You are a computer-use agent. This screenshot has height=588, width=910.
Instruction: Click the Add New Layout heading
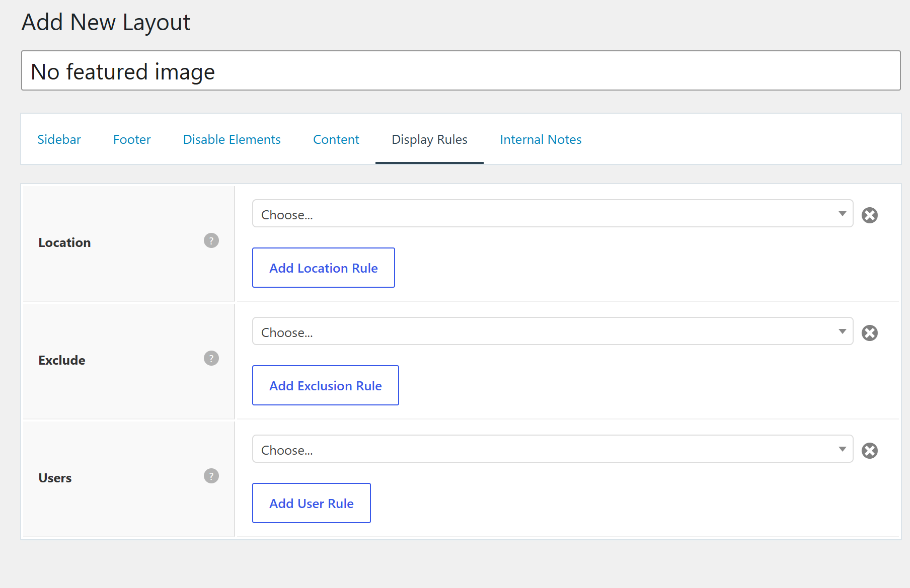pos(106,23)
